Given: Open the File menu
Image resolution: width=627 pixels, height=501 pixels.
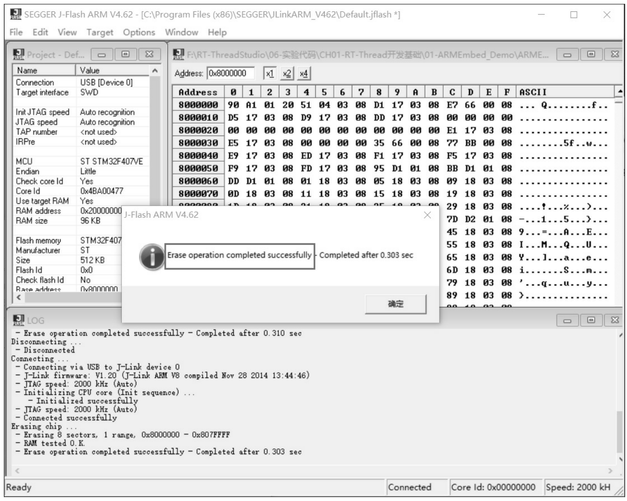Looking at the screenshot, I should 16,32.
